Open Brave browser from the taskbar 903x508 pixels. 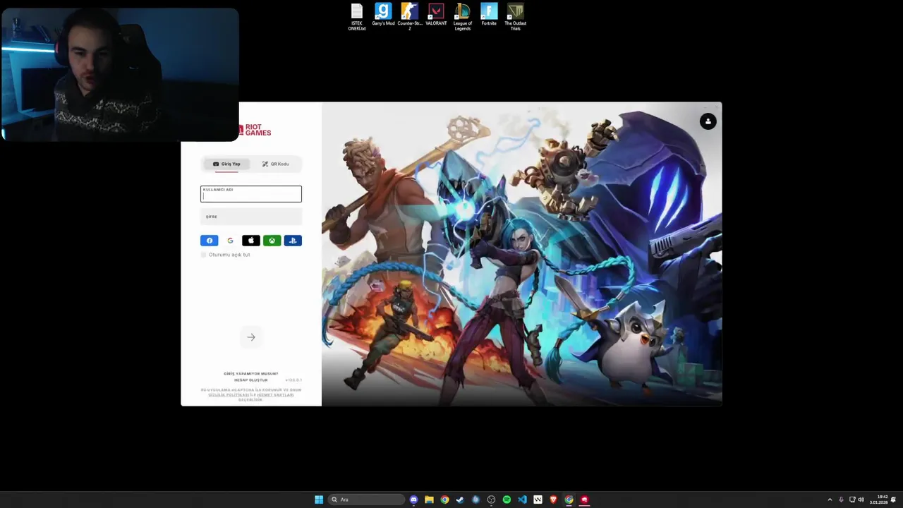(x=553, y=500)
